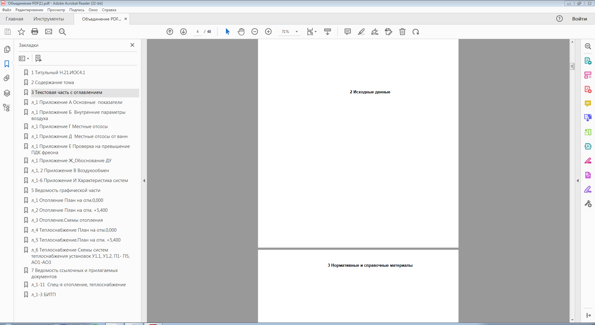Image resolution: width=595 pixels, height=325 pixels.
Task: Open the help question mark icon
Action: coord(559,19)
